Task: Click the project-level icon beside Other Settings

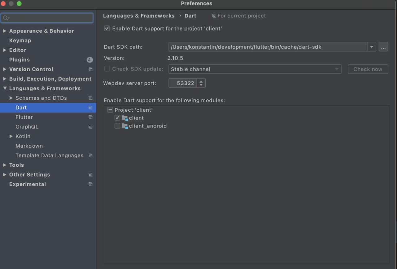Action: [x=90, y=175]
